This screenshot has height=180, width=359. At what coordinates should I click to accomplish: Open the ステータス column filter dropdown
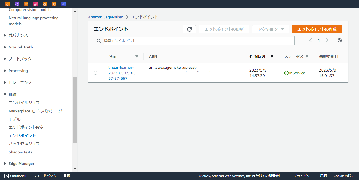307,56
